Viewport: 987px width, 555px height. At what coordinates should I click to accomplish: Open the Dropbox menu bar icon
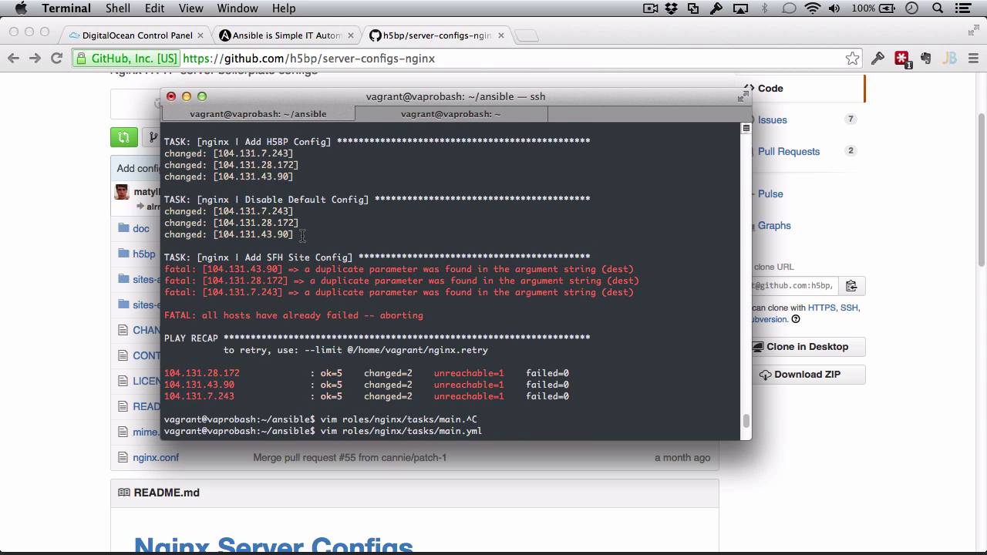(672, 8)
